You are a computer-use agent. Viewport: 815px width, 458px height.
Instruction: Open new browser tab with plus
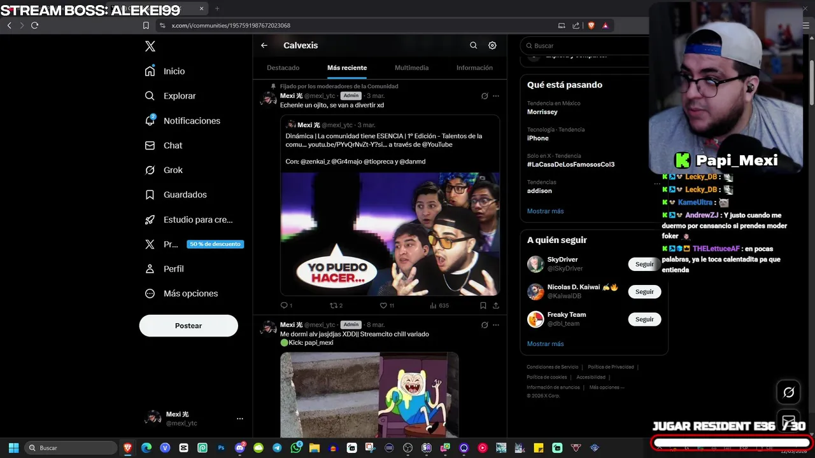(x=217, y=8)
